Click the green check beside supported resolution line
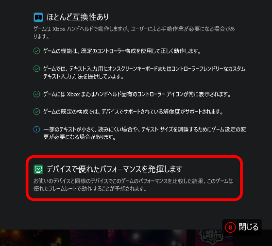The image size is (272, 246). [x=36, y=112]
